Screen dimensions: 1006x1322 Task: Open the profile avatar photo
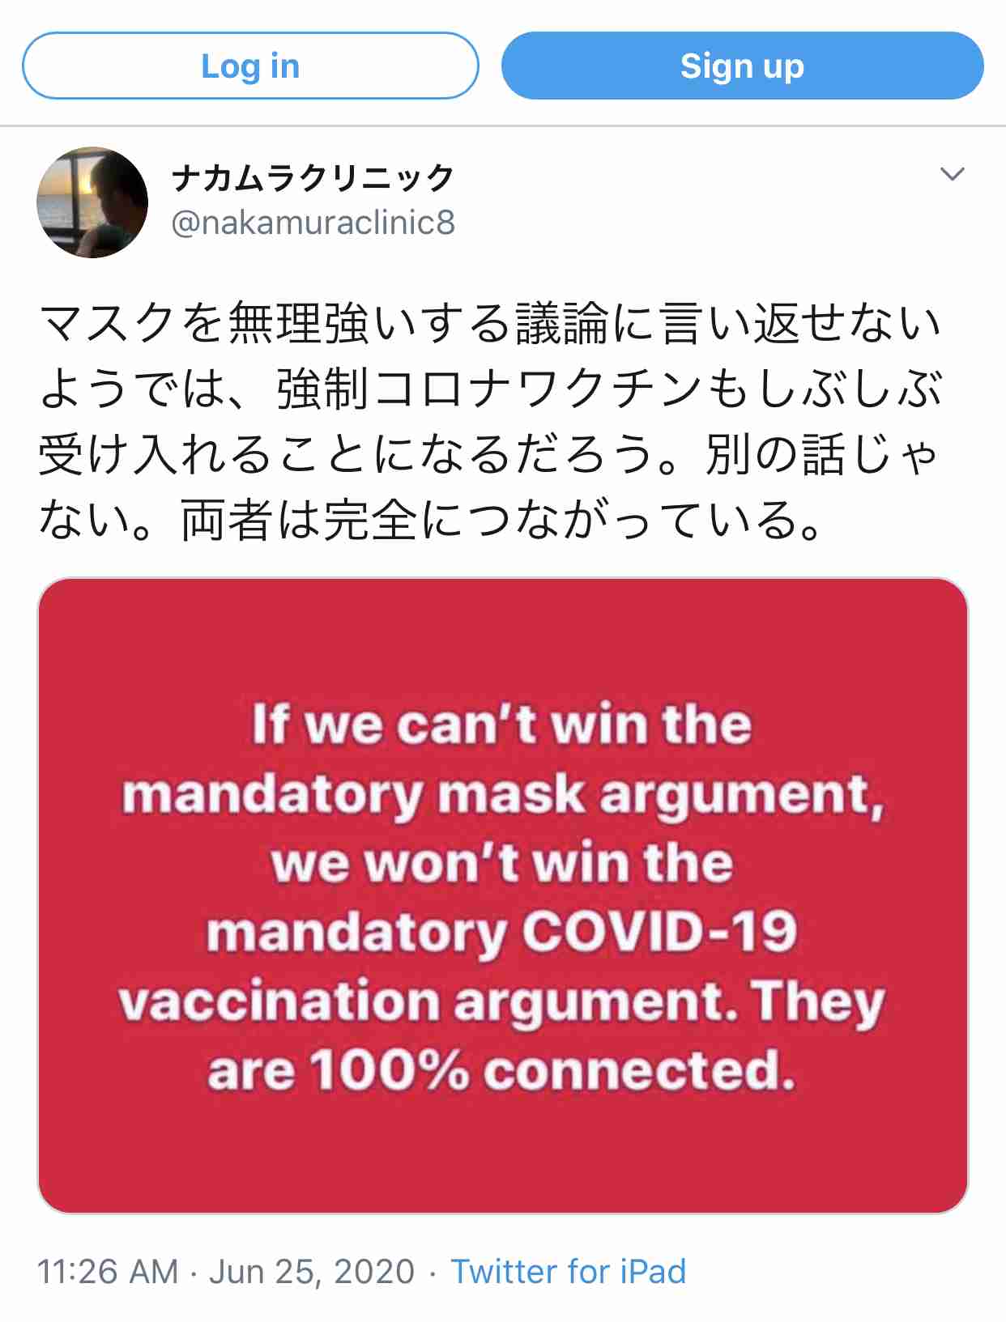[x=92, y=202]
